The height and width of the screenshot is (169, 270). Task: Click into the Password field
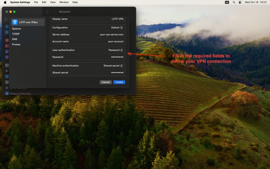(x=88, y=57)
